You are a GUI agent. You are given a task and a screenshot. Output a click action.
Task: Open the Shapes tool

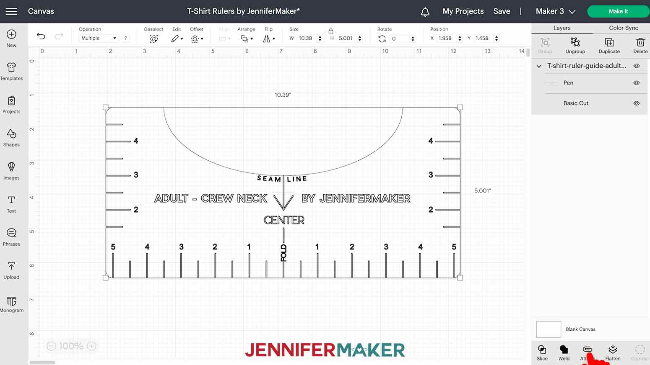(11, 138)
